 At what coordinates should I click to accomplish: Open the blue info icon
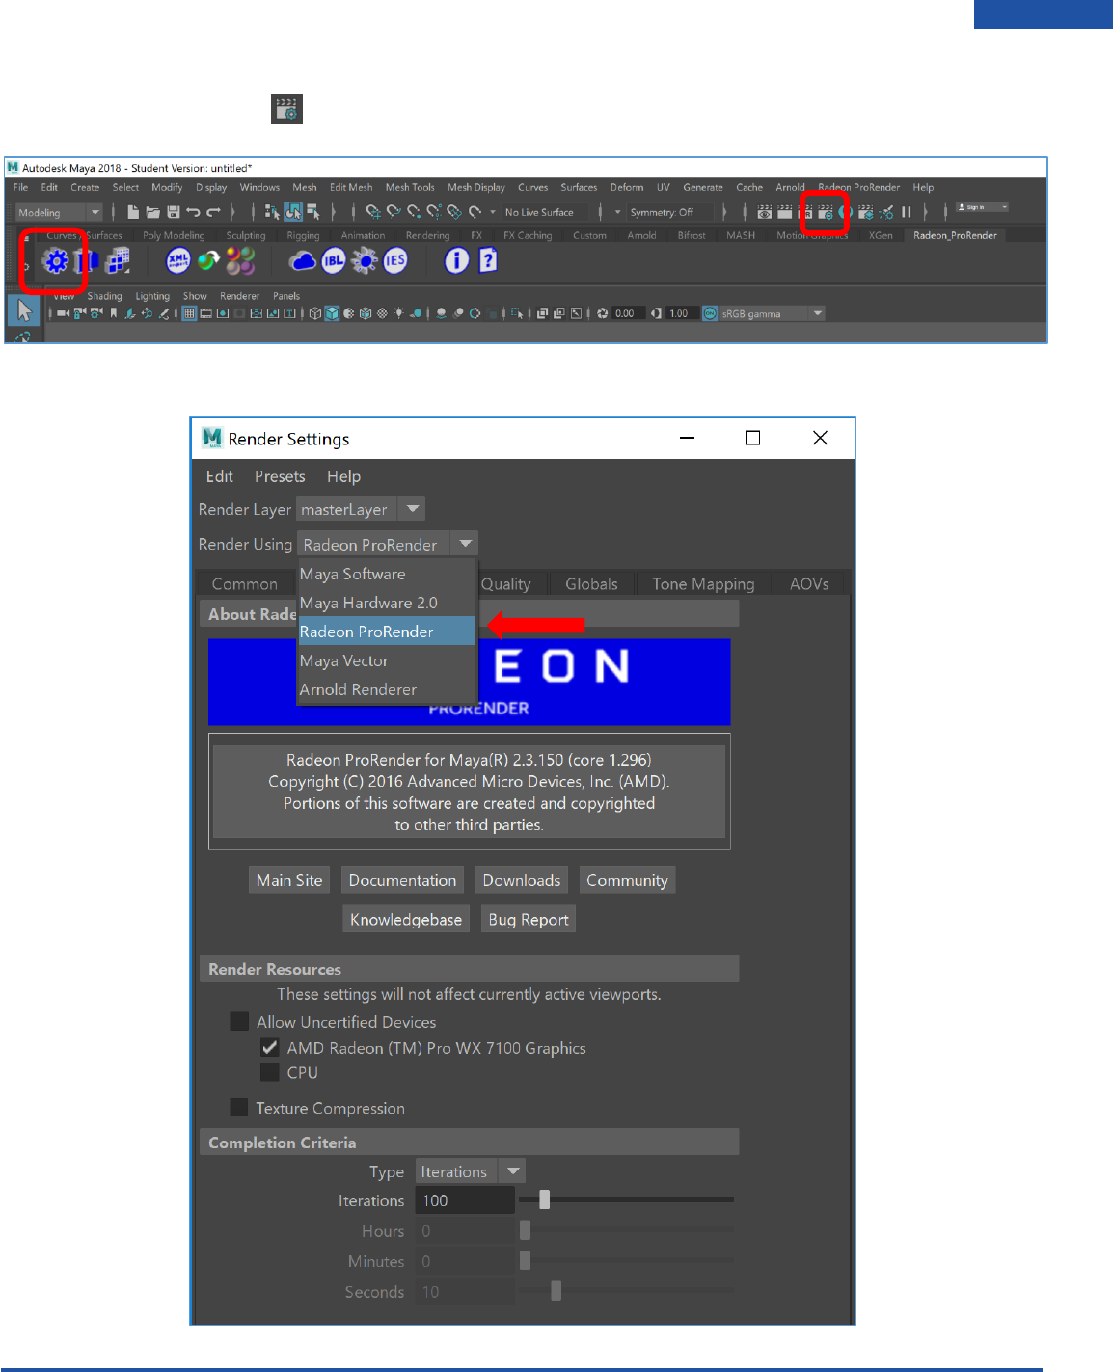(x=457, y=260)
